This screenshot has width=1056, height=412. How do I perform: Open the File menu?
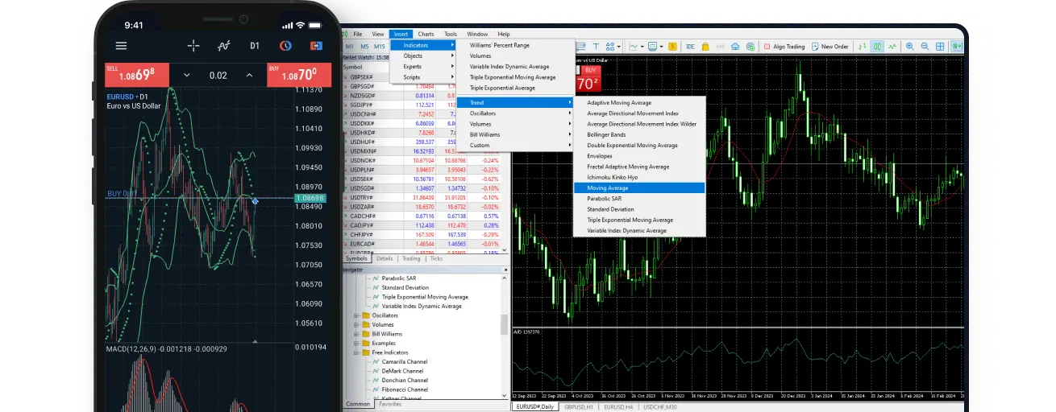click(x=357, y=34)
